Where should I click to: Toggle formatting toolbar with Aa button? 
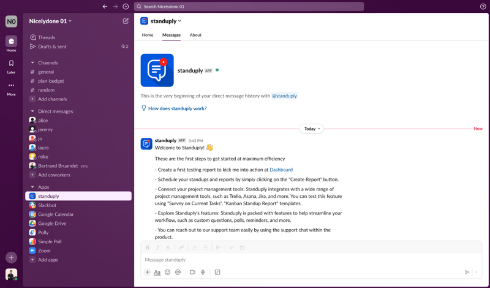click(x=157, y=272)
